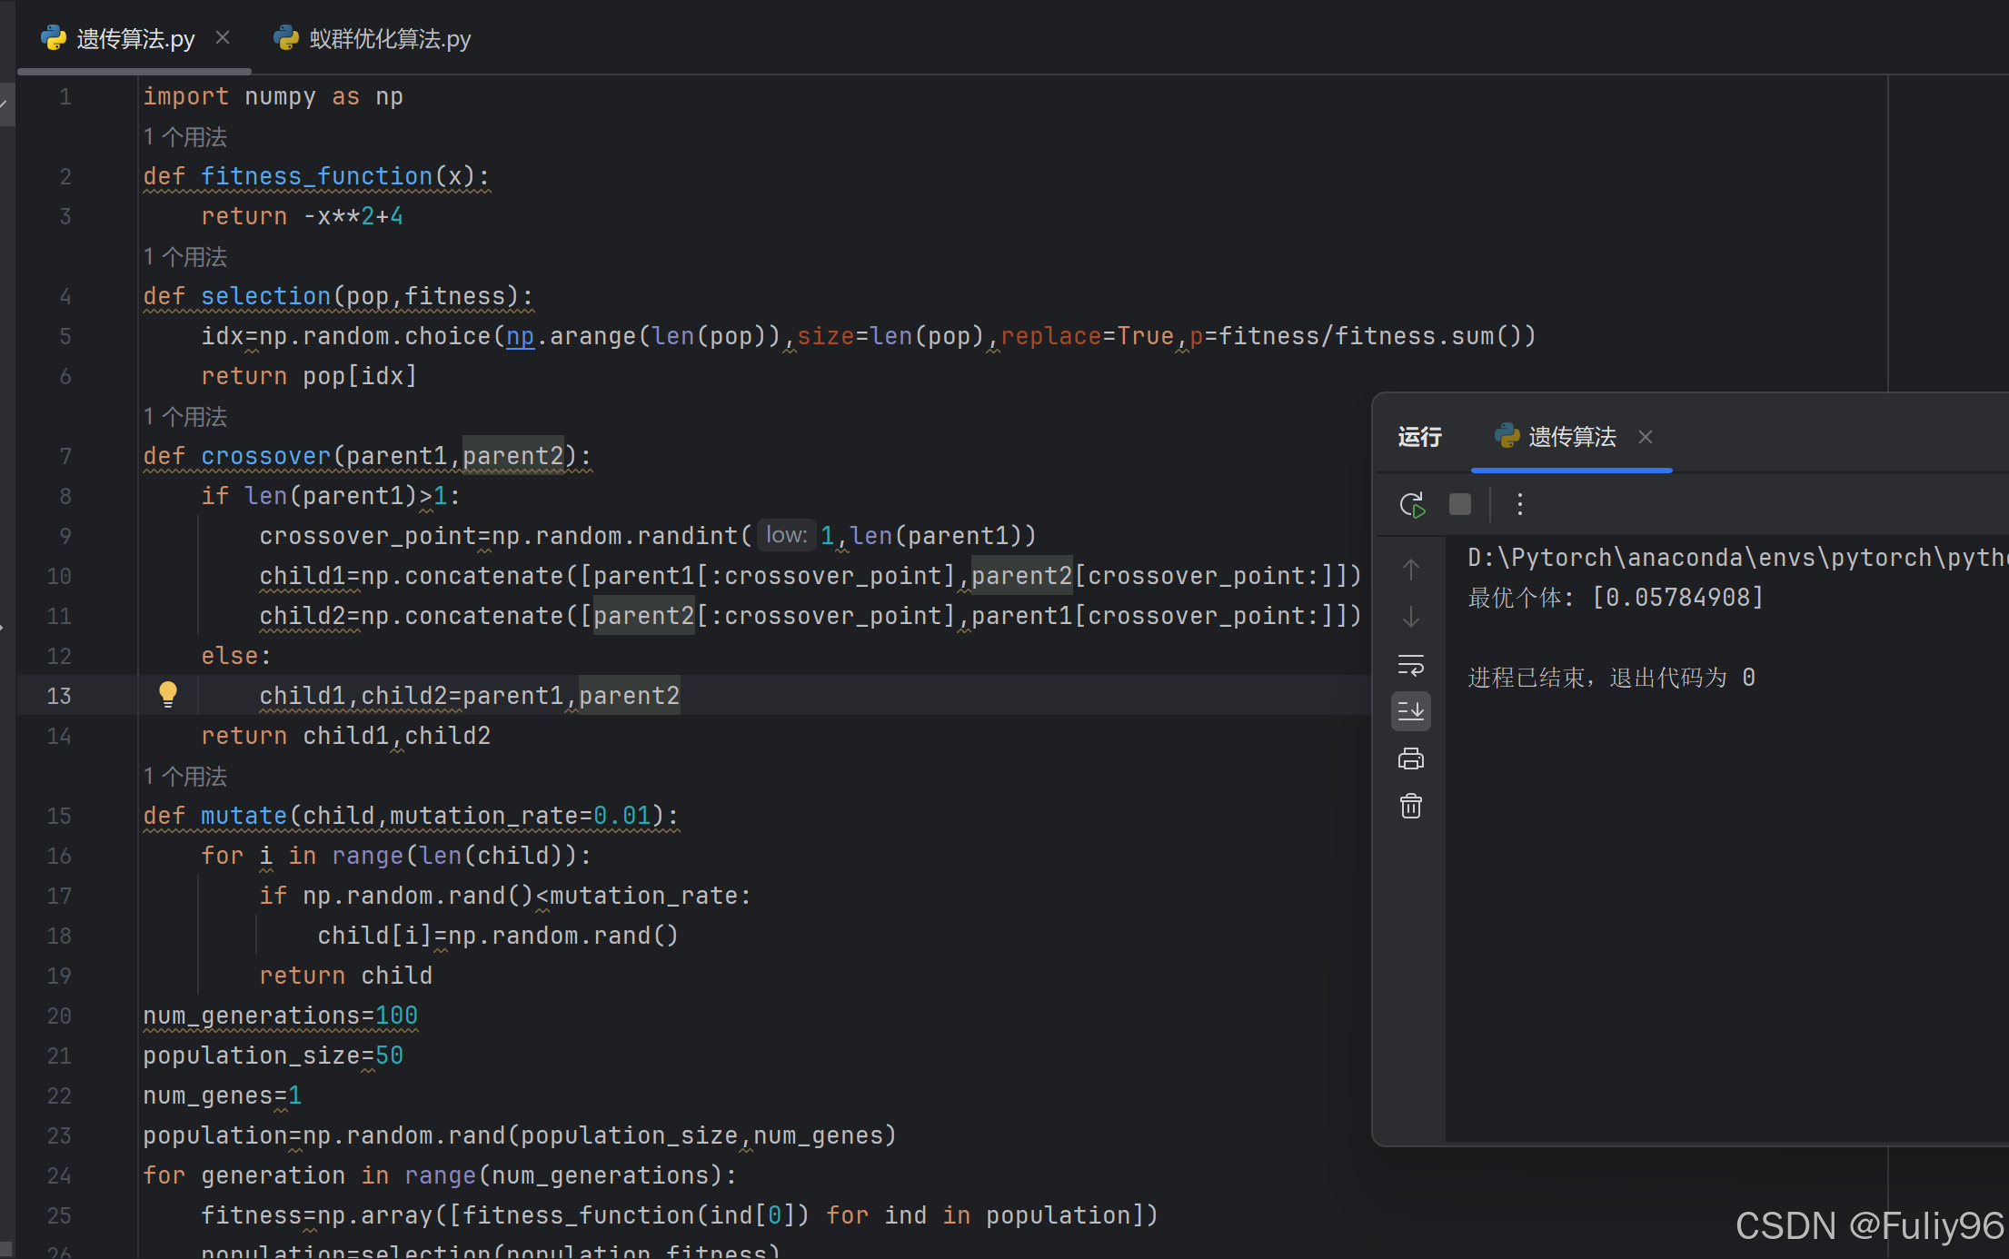This screenshot has height=1259, width=2009.
Task: Jump down the stack trace with down arrow
Action: coord(1410,617)
